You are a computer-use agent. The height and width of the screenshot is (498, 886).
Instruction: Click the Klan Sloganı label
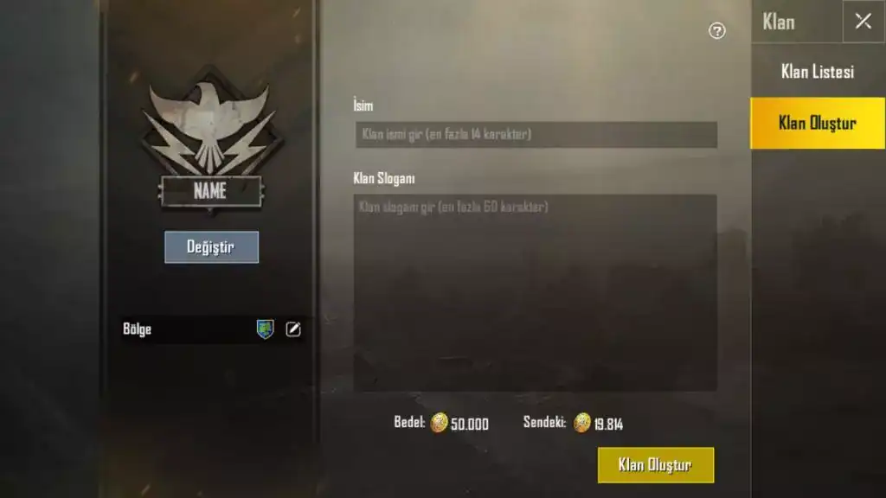coord(384,178)
